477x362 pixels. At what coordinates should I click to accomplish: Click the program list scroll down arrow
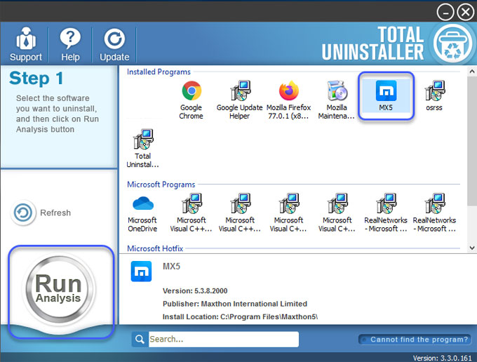coord(472,248)
